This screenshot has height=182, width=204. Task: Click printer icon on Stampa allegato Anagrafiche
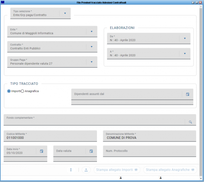[193, 170]
